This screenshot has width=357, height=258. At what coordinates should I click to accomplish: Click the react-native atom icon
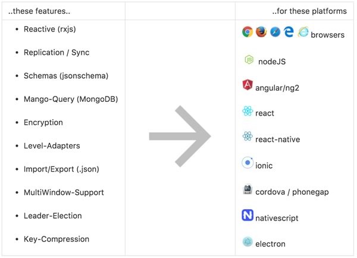pos(248,137)
